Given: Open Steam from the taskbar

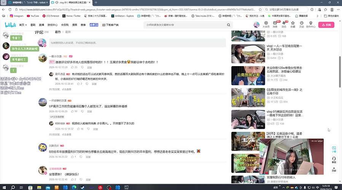Looking at the screenshot, I should pos(83,187).
